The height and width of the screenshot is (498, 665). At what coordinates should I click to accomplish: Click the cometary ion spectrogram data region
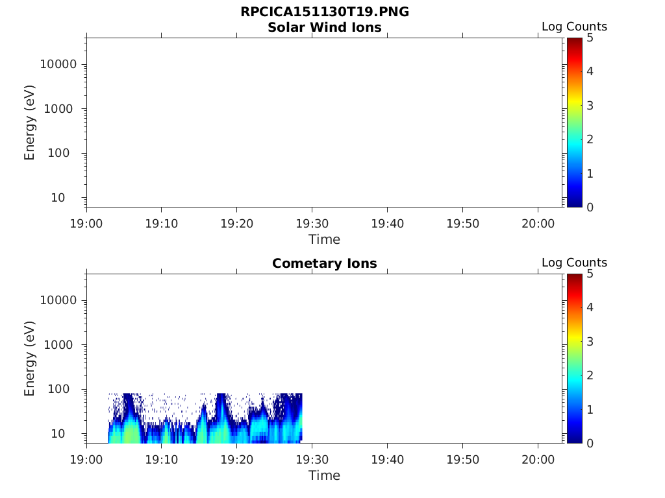point(205,418)
